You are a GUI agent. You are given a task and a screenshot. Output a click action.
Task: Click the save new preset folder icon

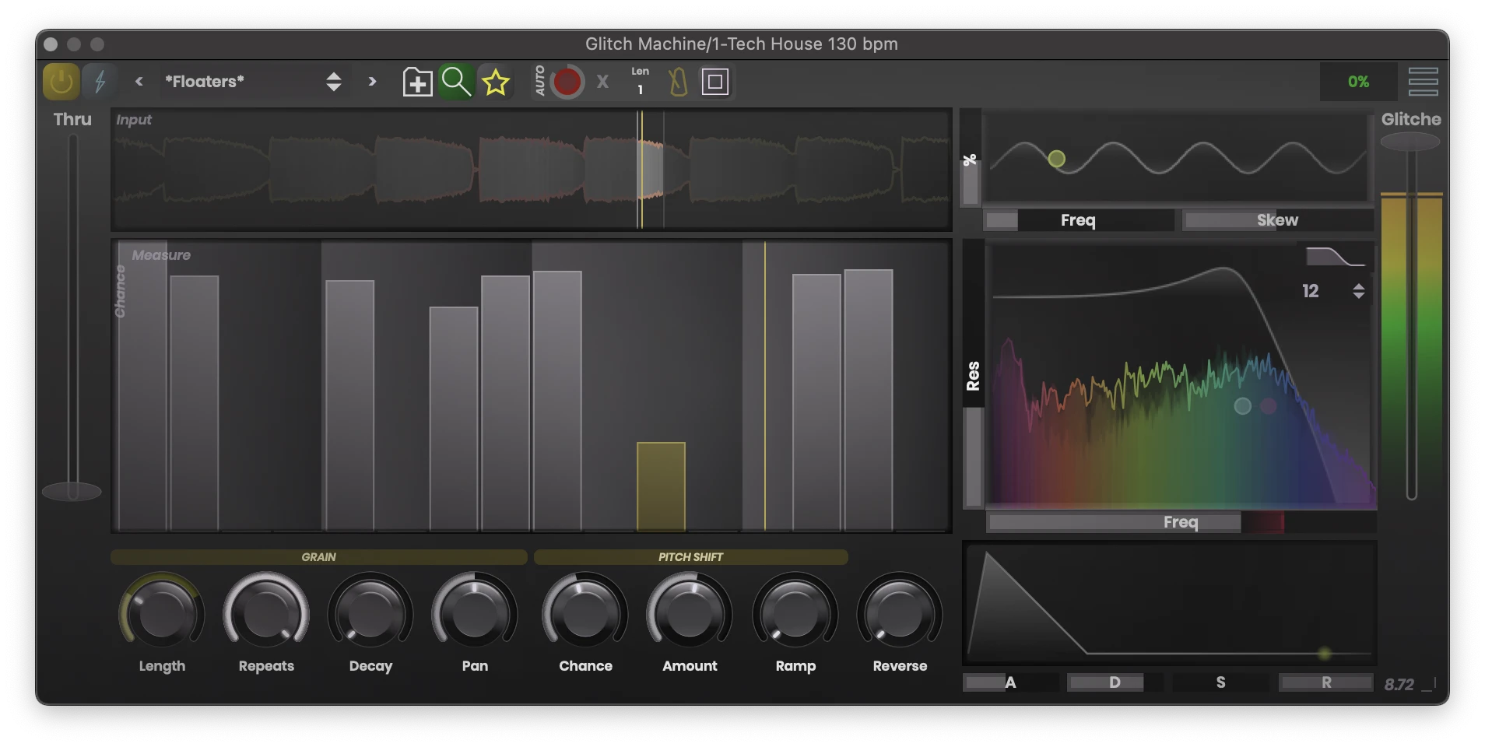[417, 82]
